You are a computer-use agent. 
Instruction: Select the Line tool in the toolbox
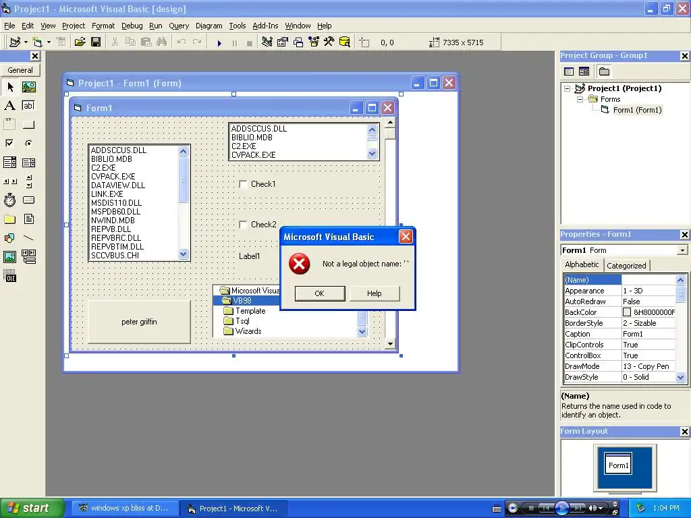pos(28,238)
